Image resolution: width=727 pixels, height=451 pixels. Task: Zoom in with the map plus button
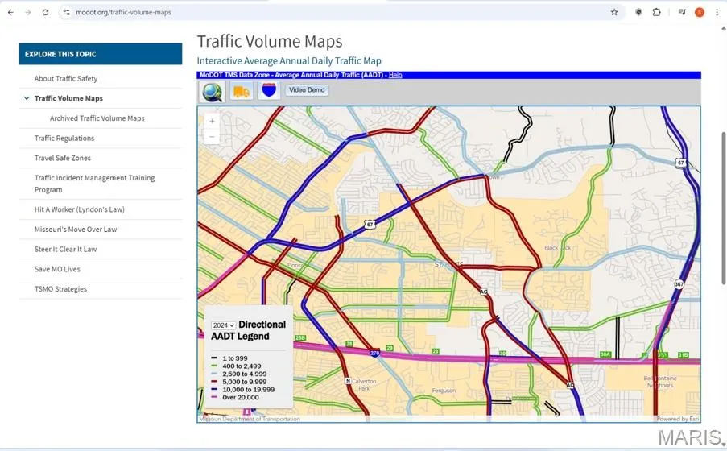pyautogui.click(x=212, y=121)
